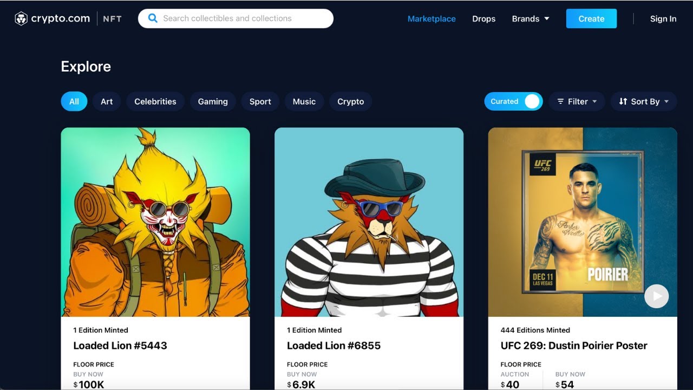
Task: Select the All category tab
Action: click(74, 101)
